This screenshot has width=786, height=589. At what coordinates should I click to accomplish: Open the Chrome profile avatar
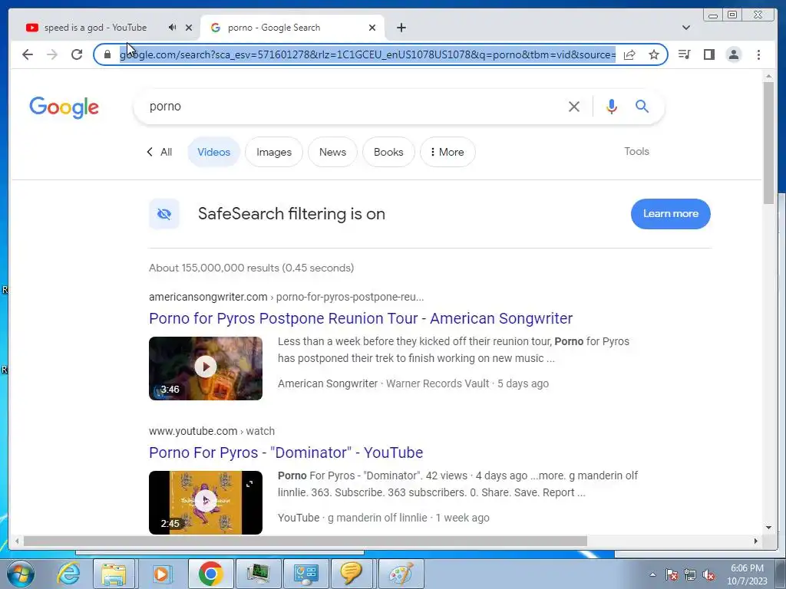pyautogui.click(x=733, y=54)
